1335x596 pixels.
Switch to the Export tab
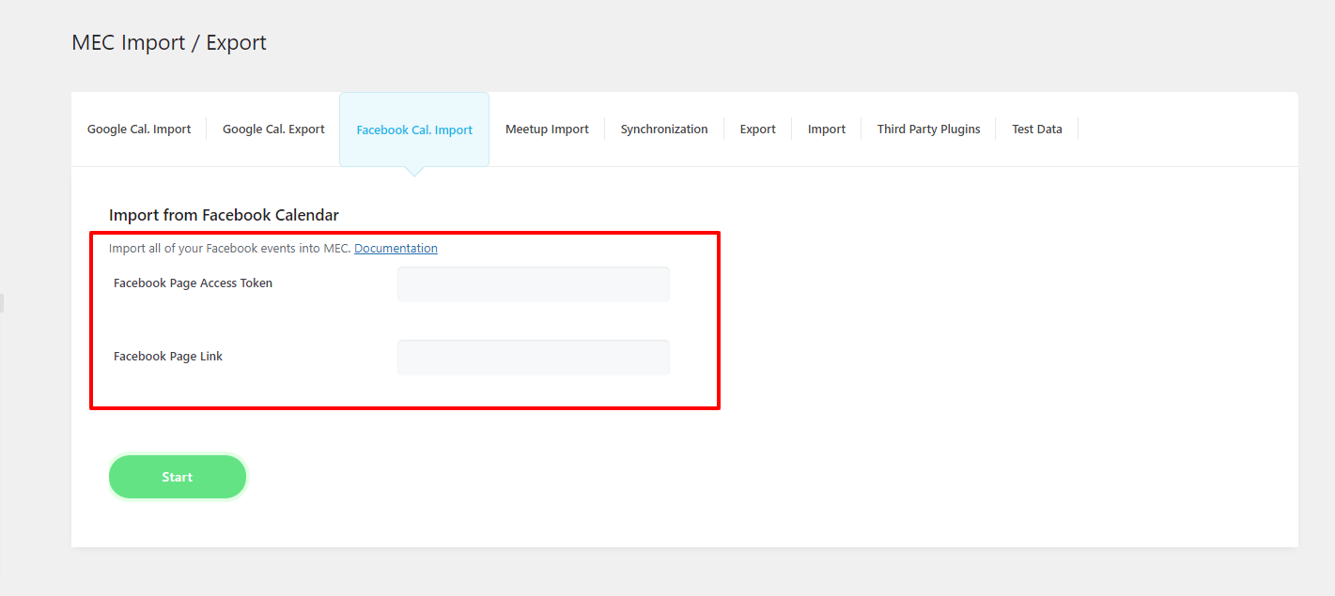click(x=757, y=130)
